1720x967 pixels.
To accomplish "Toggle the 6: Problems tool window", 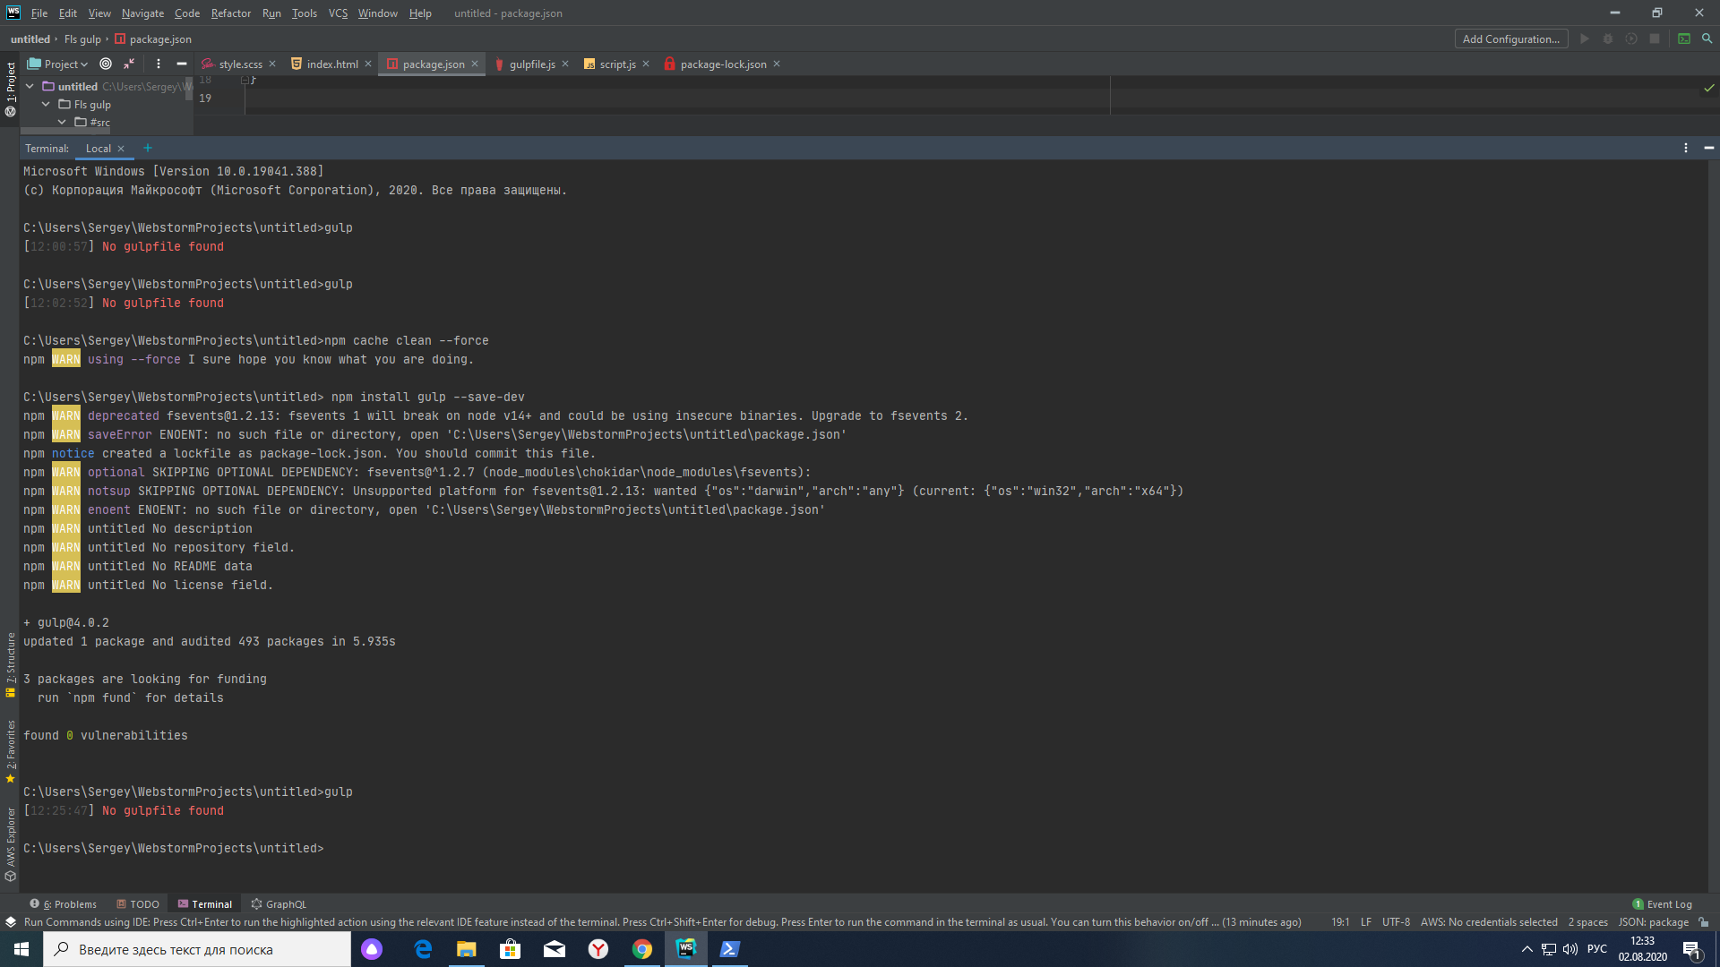I will point(63,904).
